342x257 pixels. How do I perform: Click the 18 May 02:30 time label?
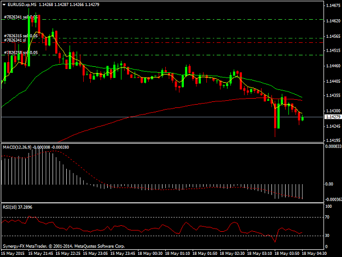(232, 254)
